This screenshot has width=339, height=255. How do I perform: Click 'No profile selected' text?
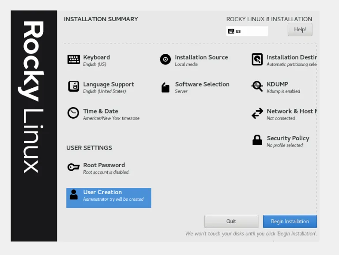coord(285,145)
